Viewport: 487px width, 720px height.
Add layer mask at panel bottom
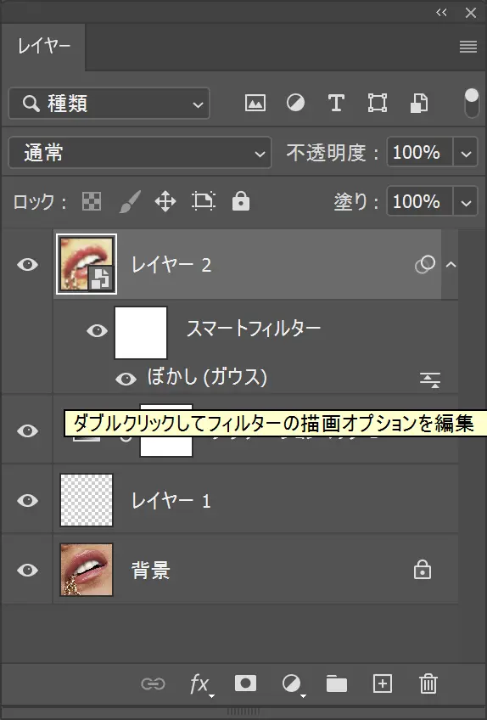[245, 683]
